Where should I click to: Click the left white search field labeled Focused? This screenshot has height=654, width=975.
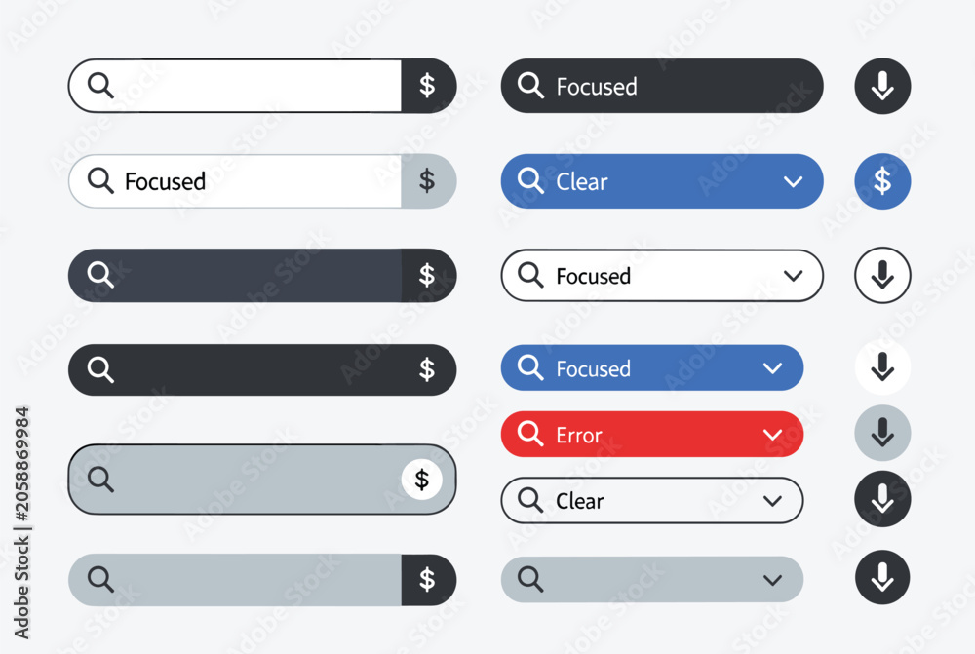coord(235,181)
